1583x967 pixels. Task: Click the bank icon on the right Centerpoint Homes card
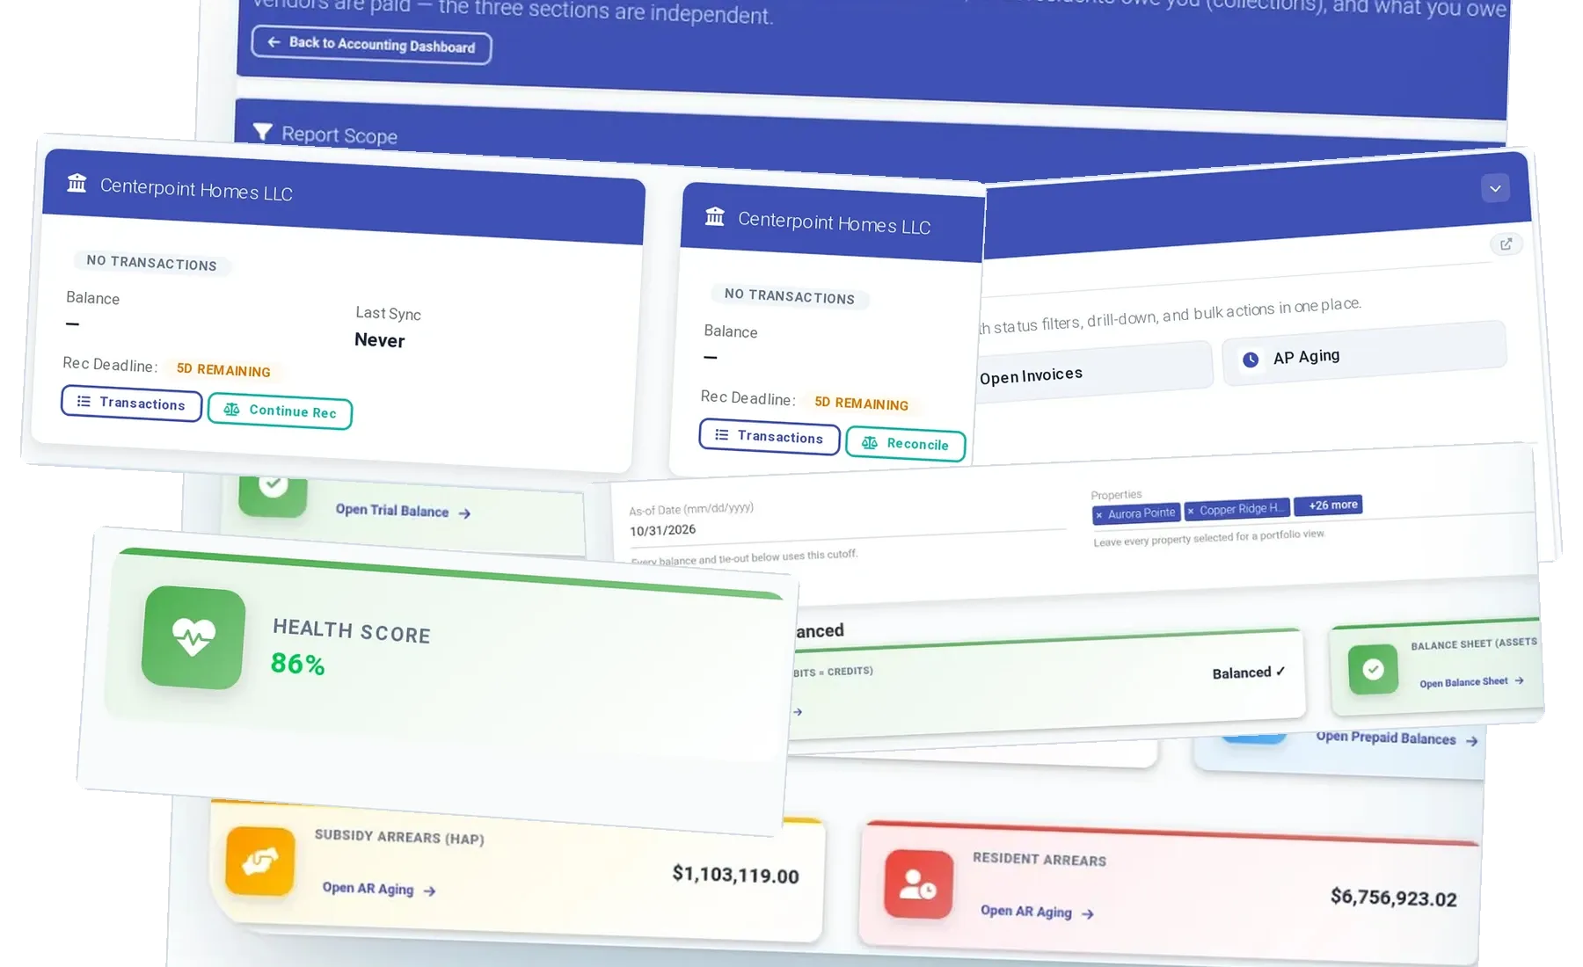coord(715,216)
